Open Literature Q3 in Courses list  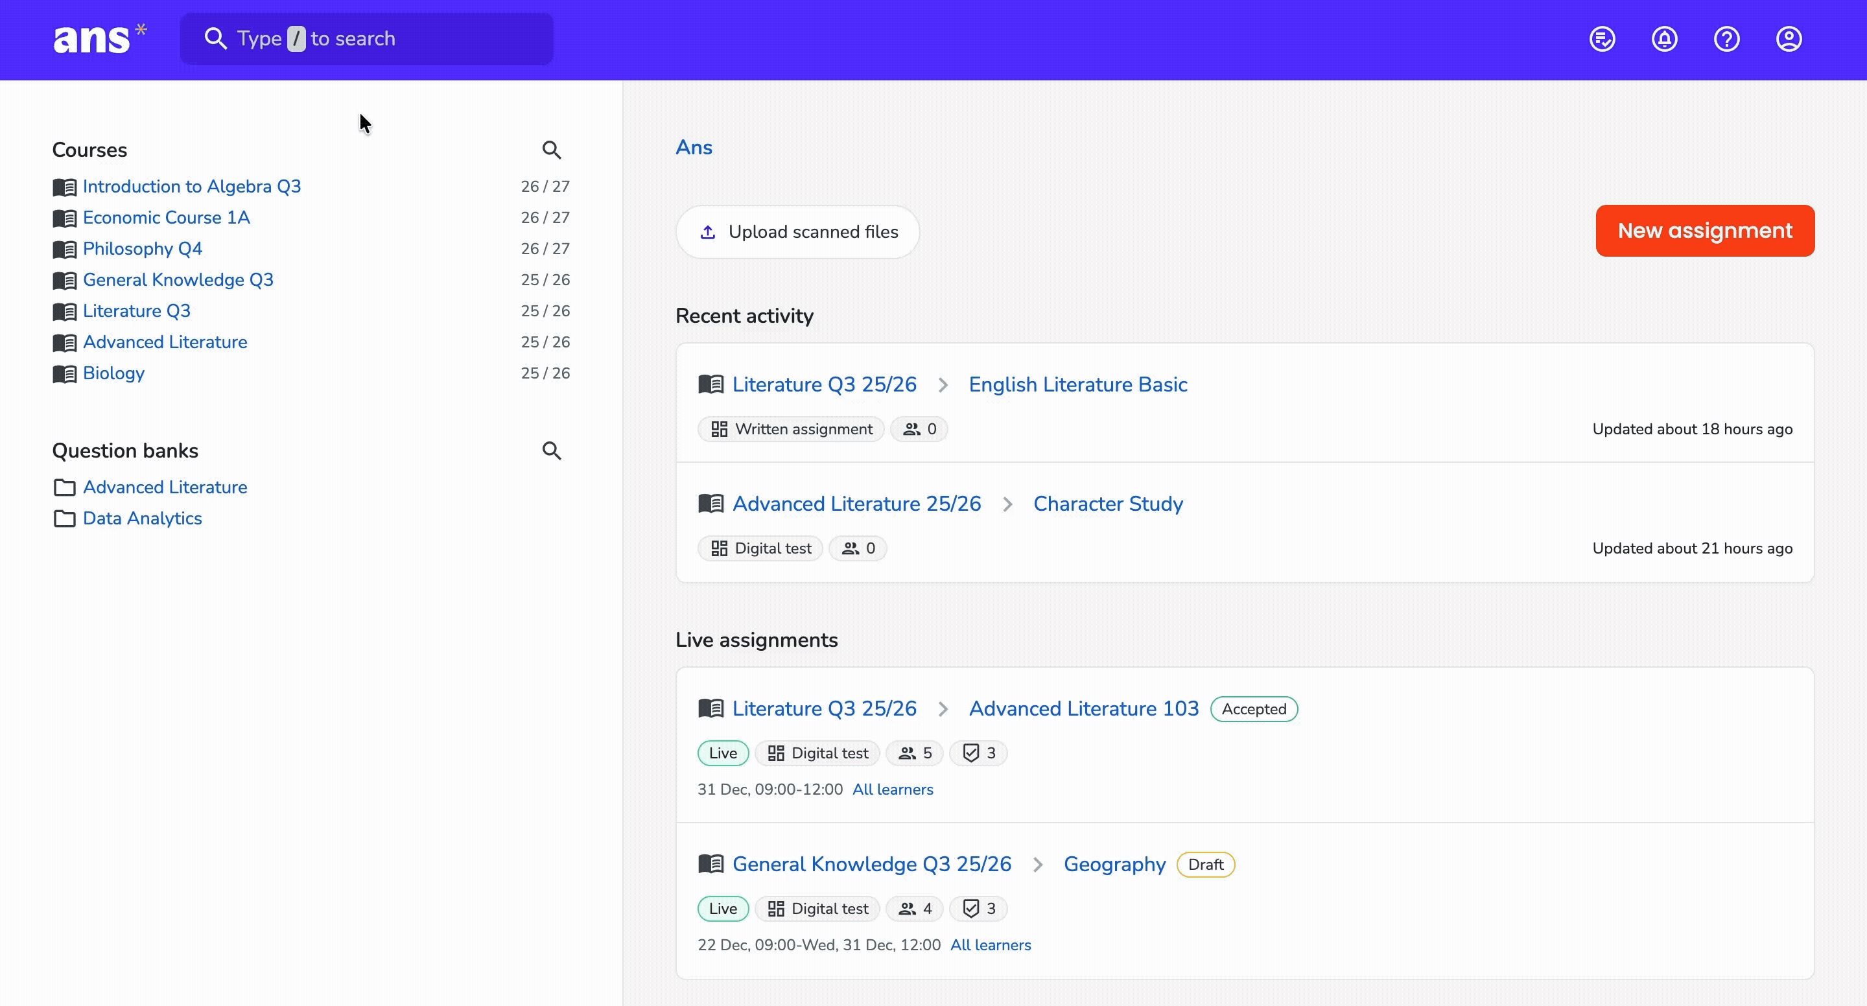tap(137, 311)
